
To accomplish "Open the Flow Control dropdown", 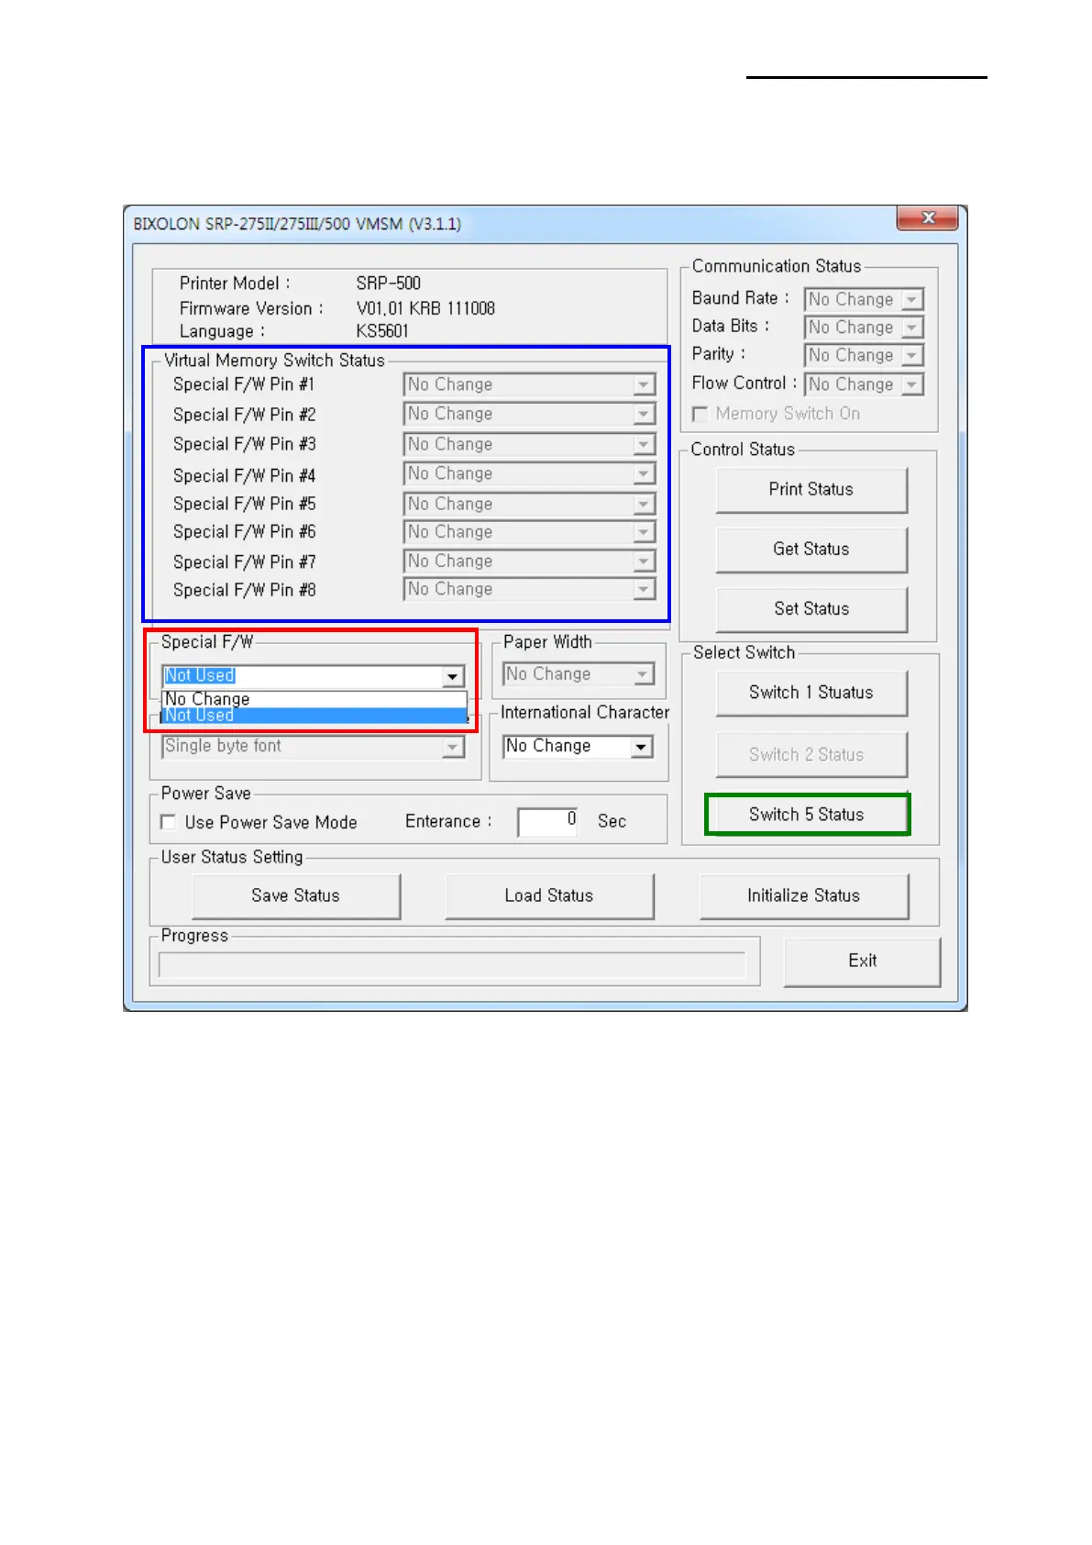I will pyautogui.click(x=864, y=384).
